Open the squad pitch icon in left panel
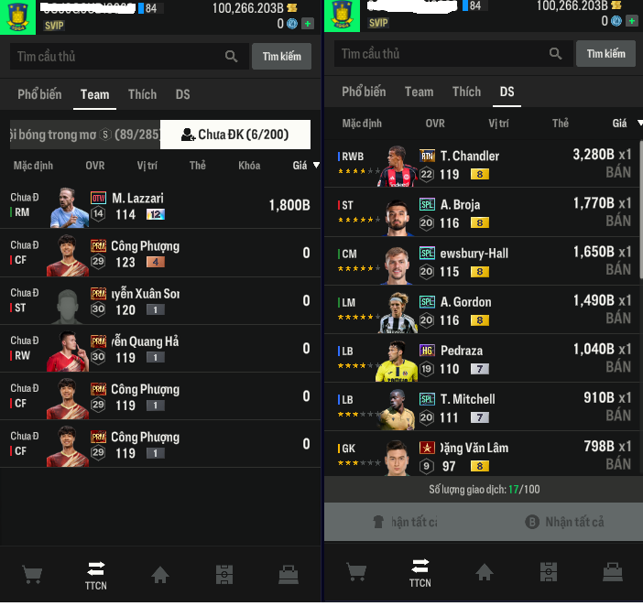 click(224, 575)
